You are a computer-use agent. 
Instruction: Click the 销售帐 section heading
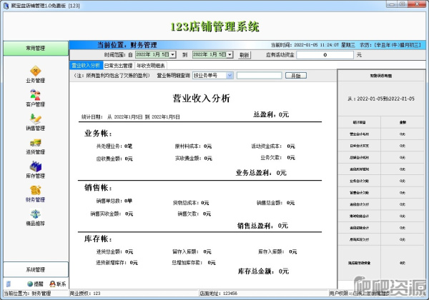click(98, 188)
